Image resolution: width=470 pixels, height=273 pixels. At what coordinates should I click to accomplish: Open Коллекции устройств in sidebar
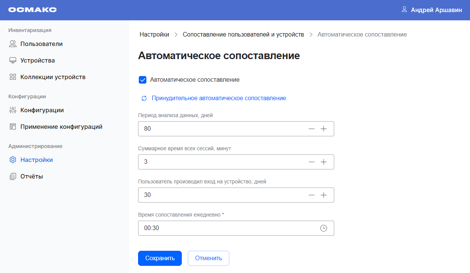(53, 77)
